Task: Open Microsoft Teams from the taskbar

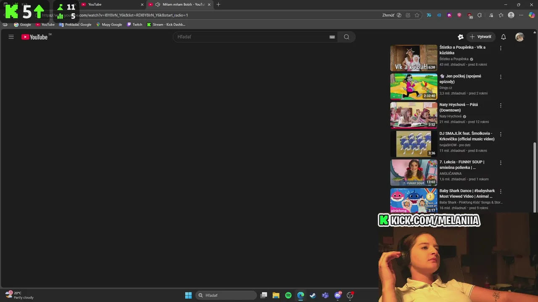Action: click(325, 295)
